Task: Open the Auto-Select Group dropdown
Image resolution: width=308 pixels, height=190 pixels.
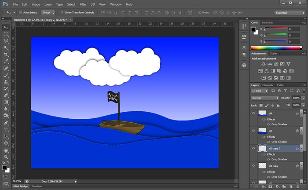Action: [48, 12]
